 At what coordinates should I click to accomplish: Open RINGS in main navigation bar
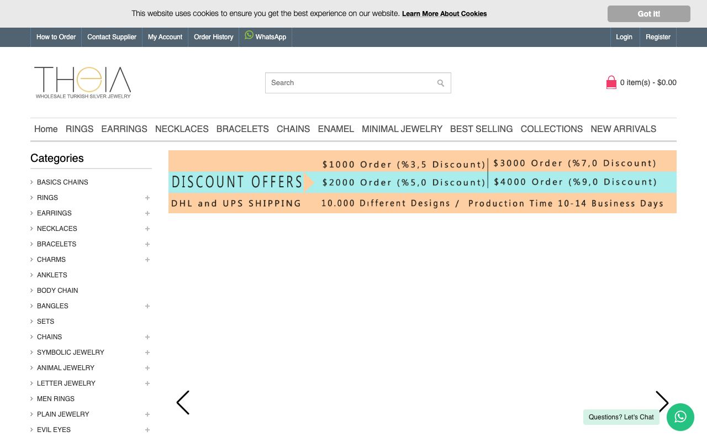pos(80,129)
